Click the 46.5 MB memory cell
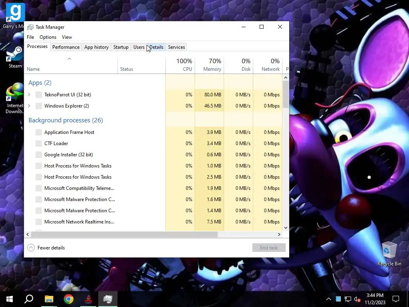 pos(209,106)
